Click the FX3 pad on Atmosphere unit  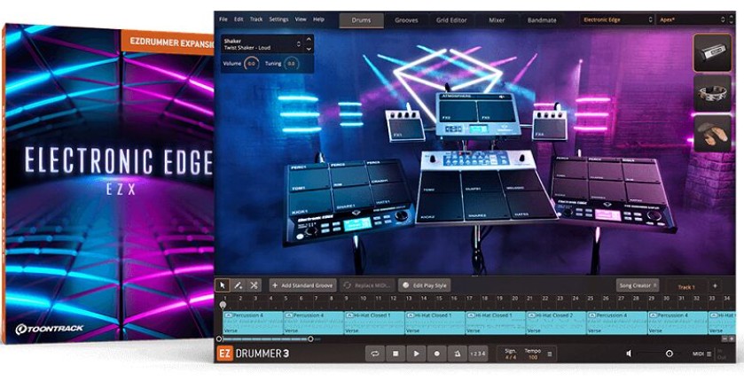(496, 112)
